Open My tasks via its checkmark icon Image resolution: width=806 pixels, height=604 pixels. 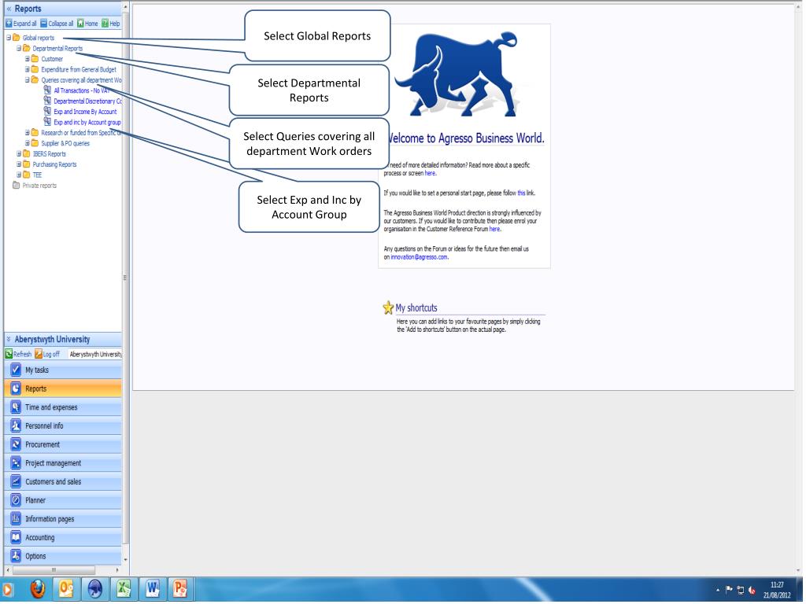click(16, 370)
